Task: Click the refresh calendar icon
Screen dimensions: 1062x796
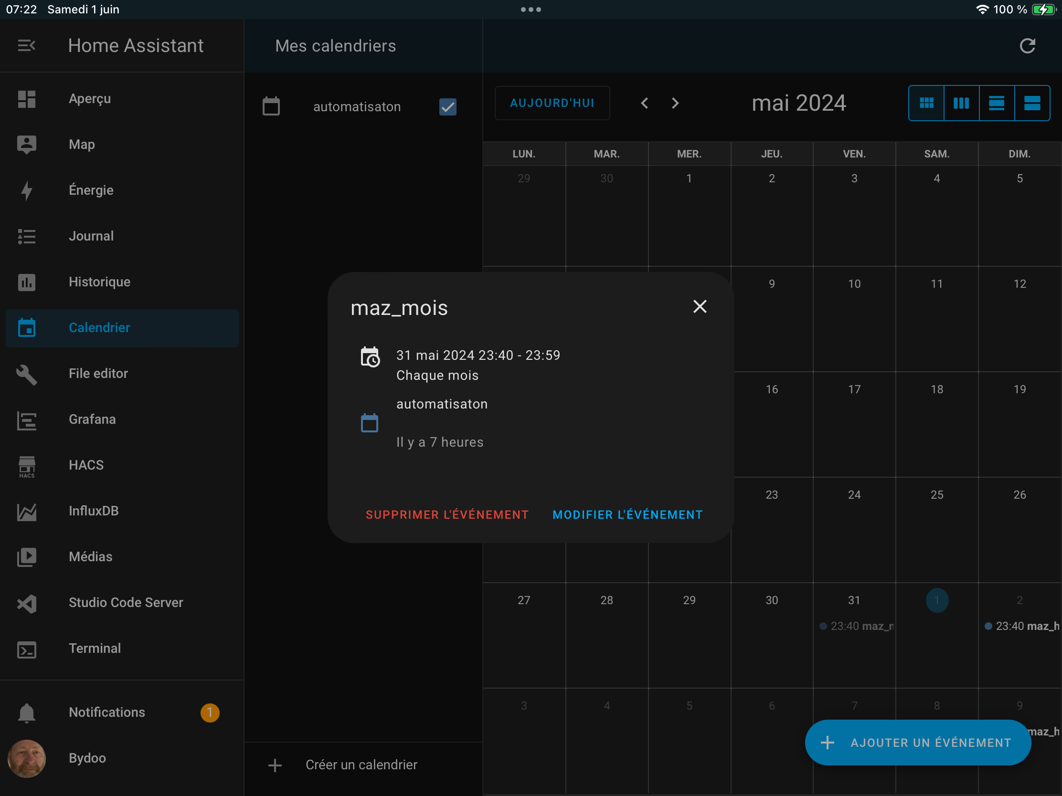Action: tap(1027, 46)
